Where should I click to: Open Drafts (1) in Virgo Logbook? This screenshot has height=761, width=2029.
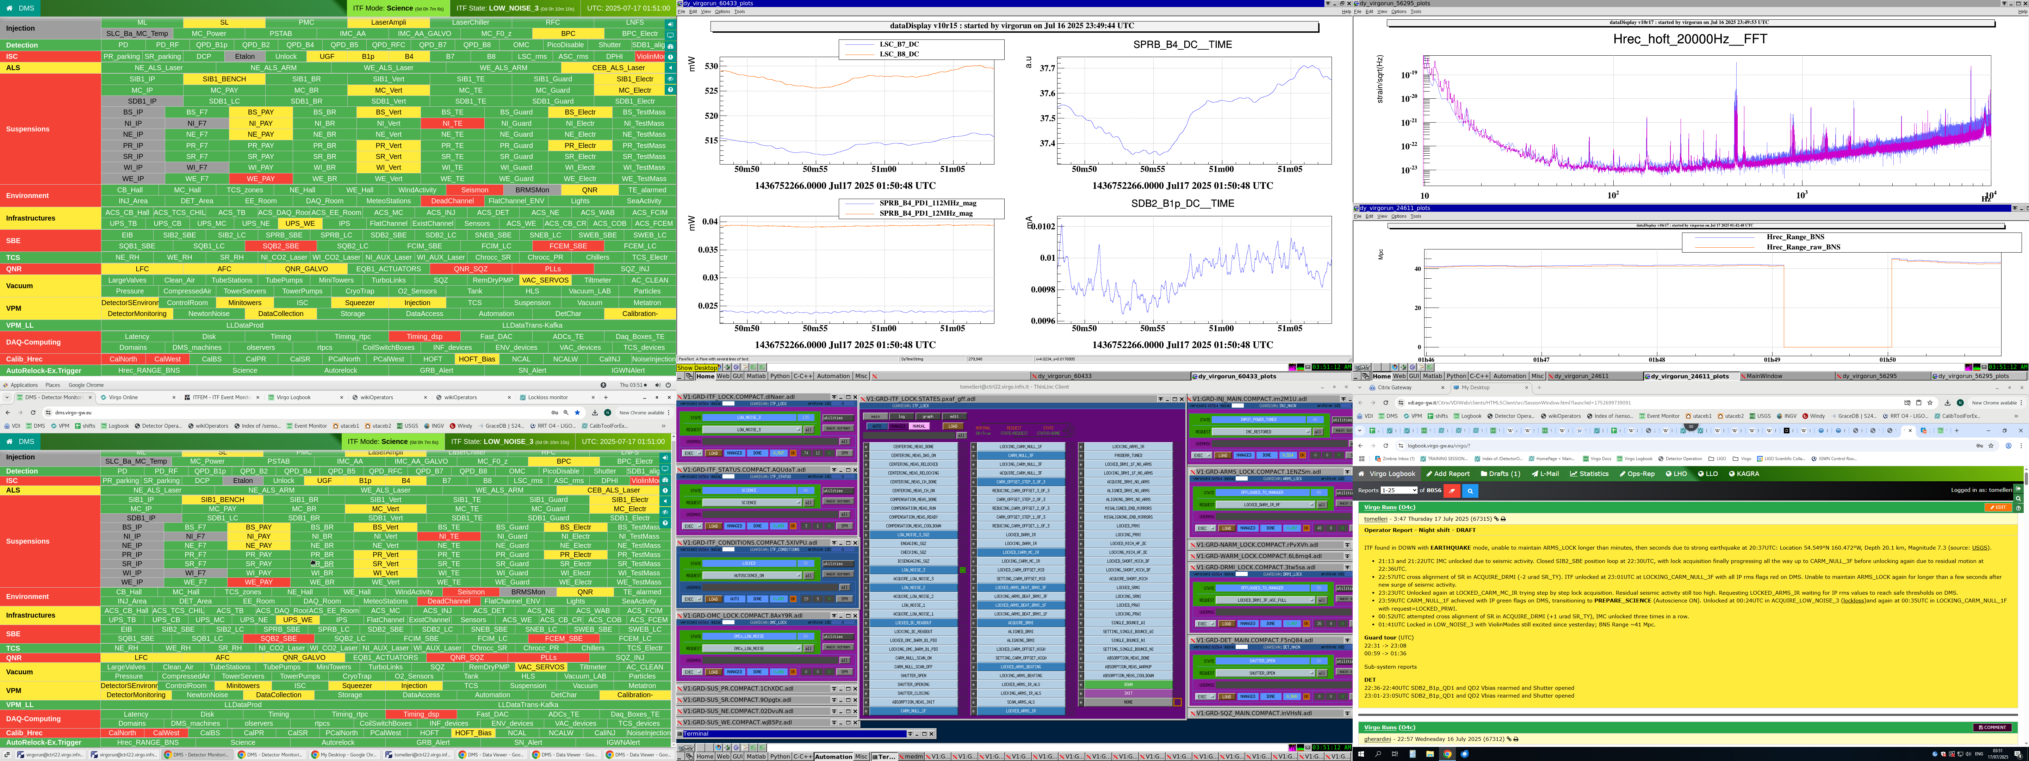(1501, 474)
